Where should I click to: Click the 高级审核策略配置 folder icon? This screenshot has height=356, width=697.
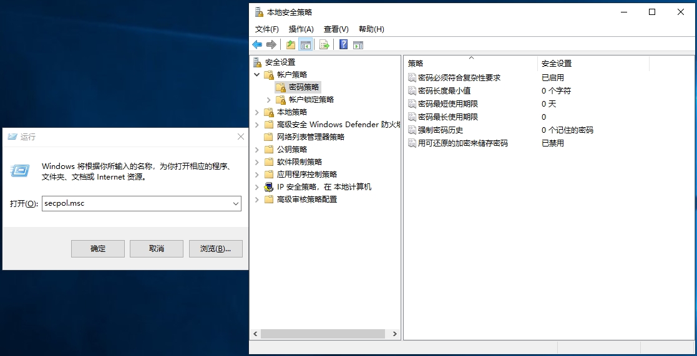269,200
